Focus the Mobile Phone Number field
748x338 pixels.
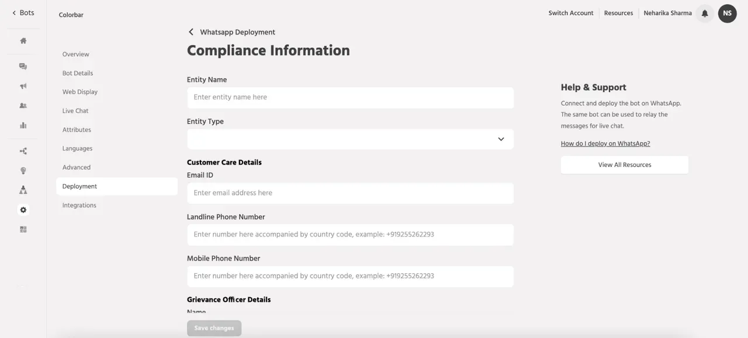point(350,276)
